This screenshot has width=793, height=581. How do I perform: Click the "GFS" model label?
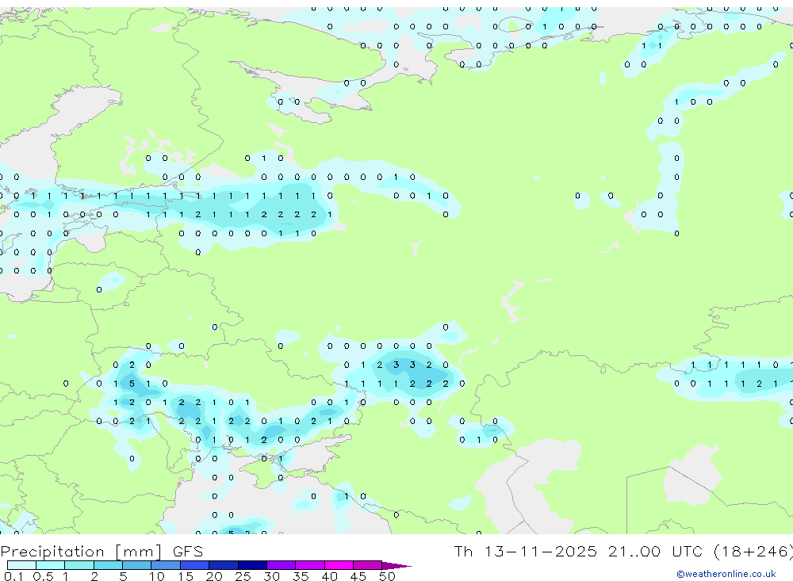188,552
